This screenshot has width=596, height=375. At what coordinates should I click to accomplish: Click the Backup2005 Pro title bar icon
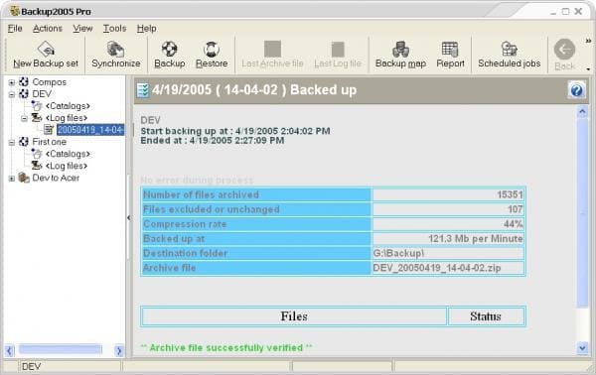pos(15,11)
